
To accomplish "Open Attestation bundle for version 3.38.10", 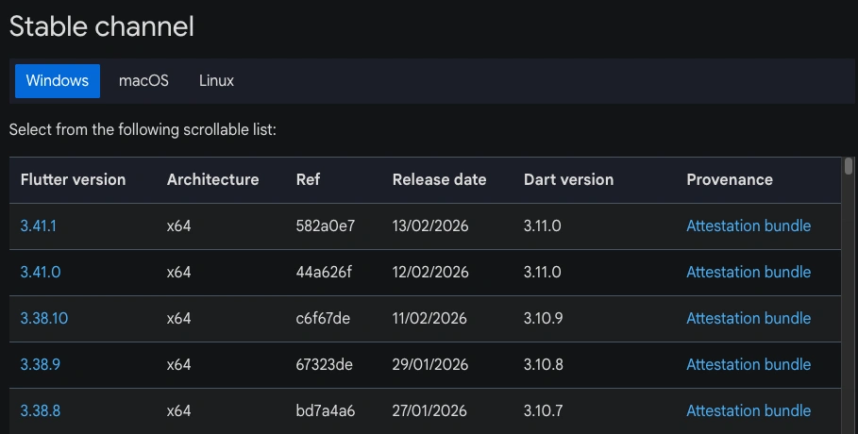I will (749, 319).
